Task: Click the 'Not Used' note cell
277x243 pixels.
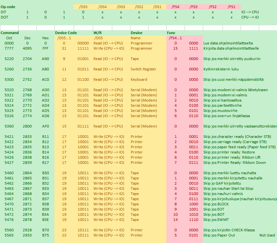Action: [x=267, y=236]
